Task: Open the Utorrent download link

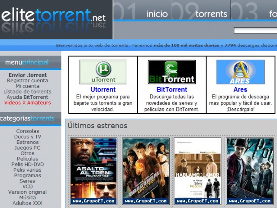Action: coord(103,90)
